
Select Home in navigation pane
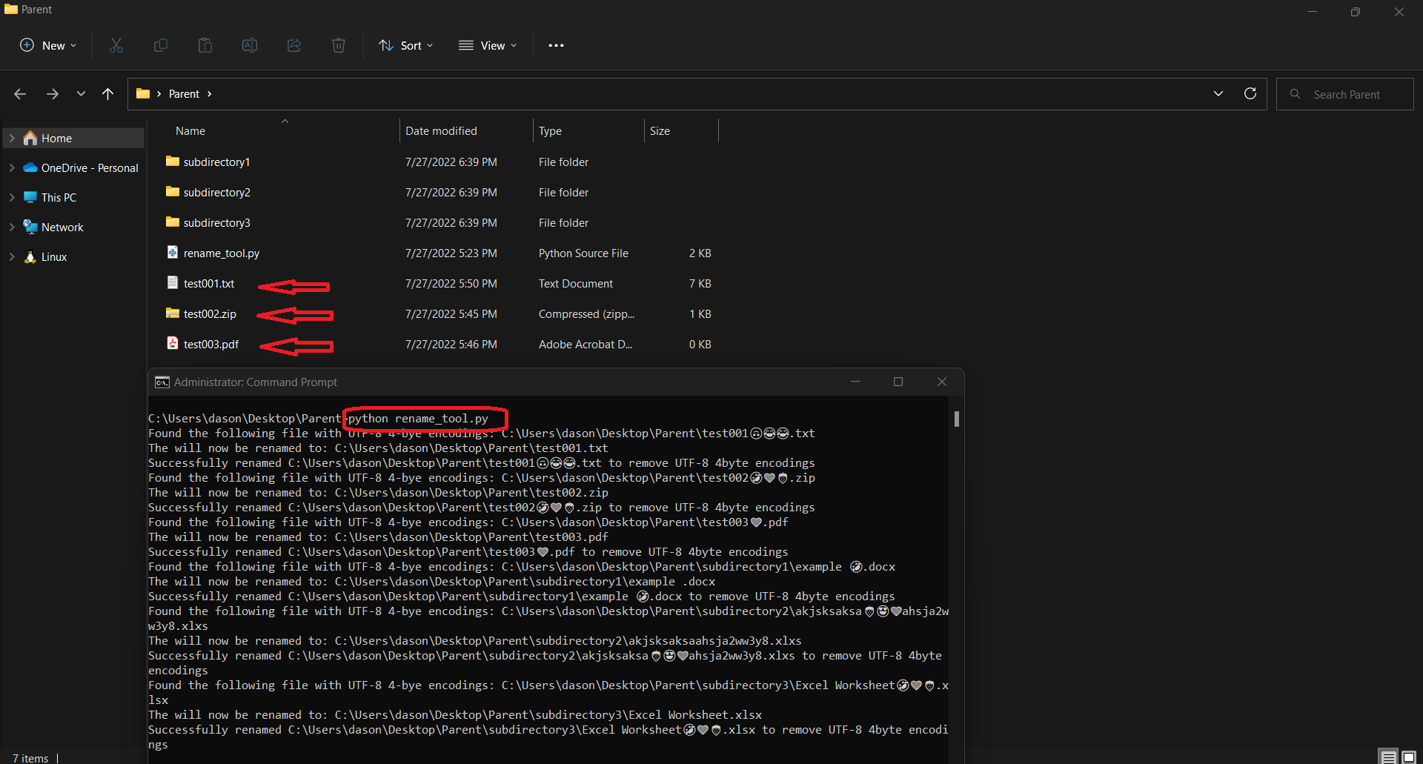pos(74,138)
